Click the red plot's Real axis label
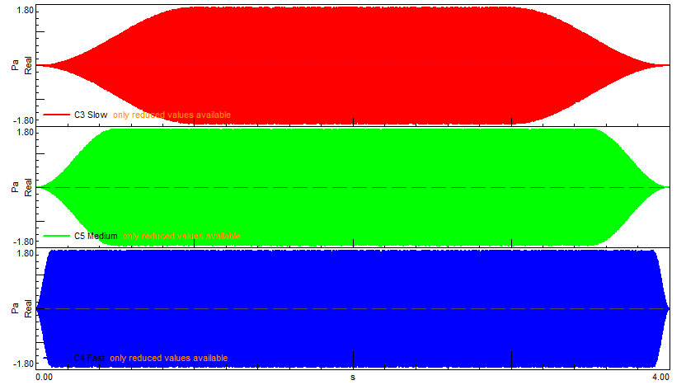Screen dimensions: 686x385 click(x=27, y=65)
